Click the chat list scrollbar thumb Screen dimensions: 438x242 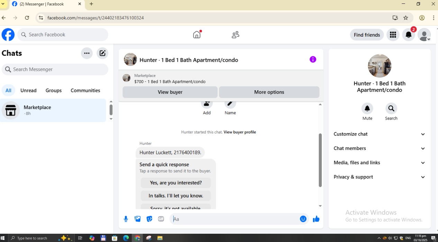coord(111,110)
